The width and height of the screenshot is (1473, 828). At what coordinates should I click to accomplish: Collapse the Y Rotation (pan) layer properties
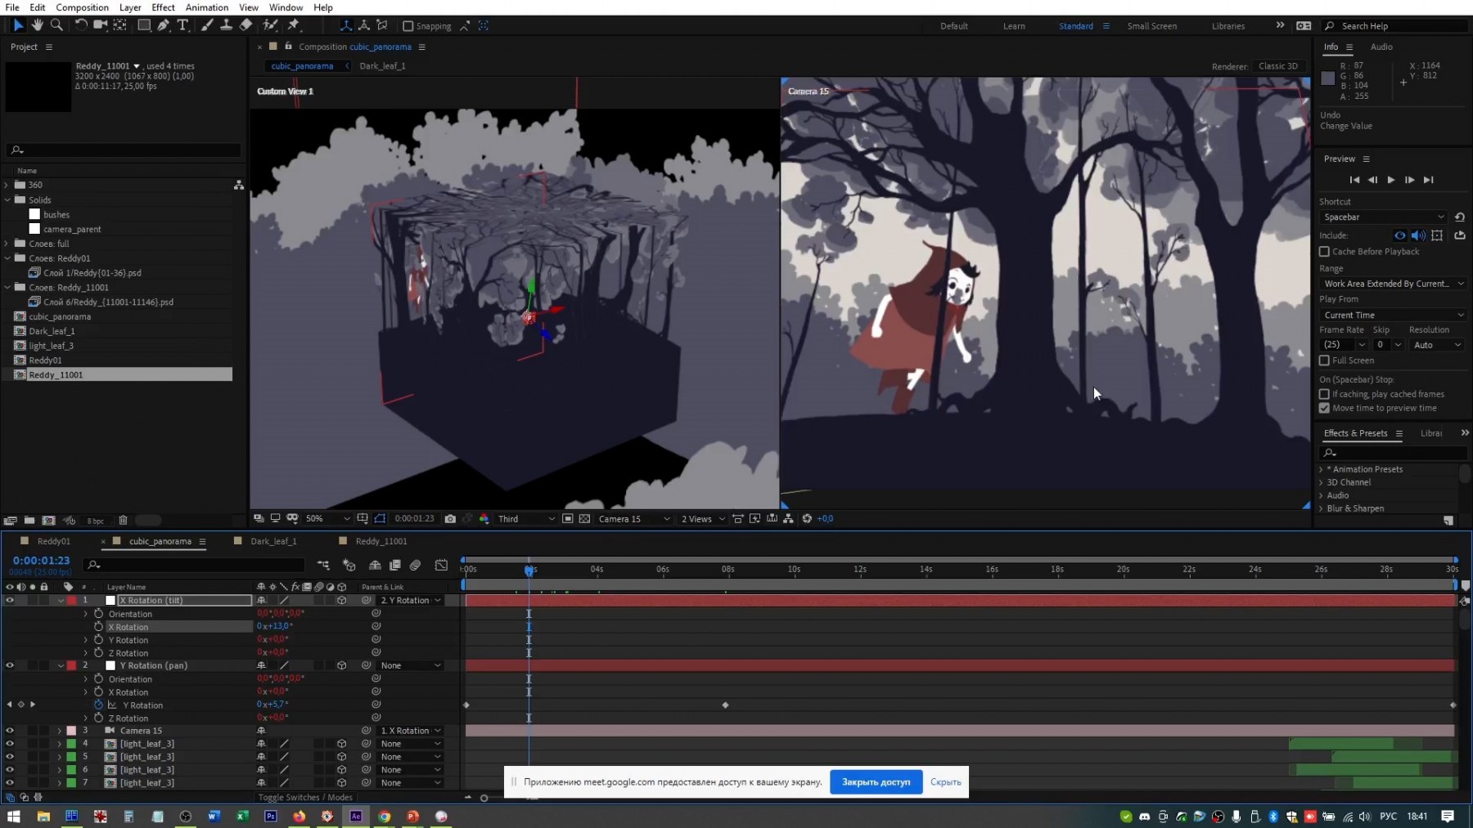[61, 665]
